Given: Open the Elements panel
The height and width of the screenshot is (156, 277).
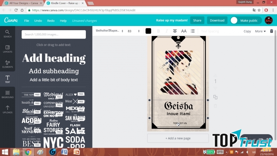Looking at the screenshot, I should point(7,64).
